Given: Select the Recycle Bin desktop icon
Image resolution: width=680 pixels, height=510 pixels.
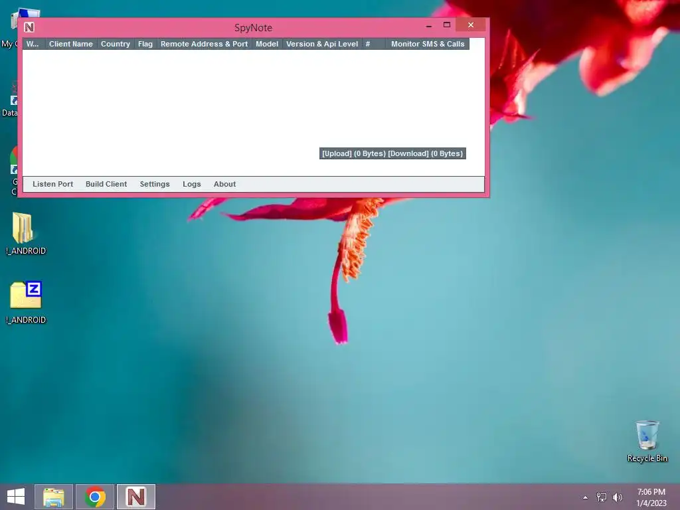Looking at the screenshot, I should [x=647, y=441].
